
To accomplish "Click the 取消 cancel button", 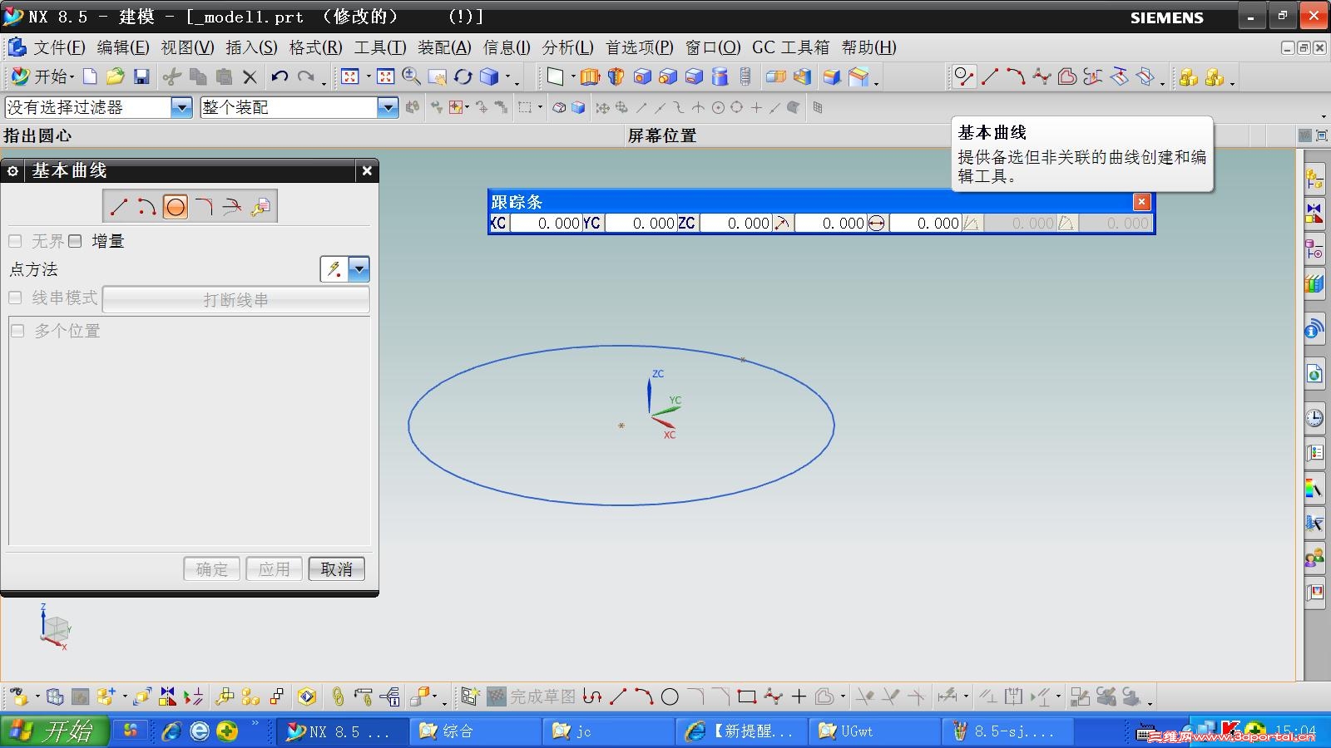I will 336,568.
